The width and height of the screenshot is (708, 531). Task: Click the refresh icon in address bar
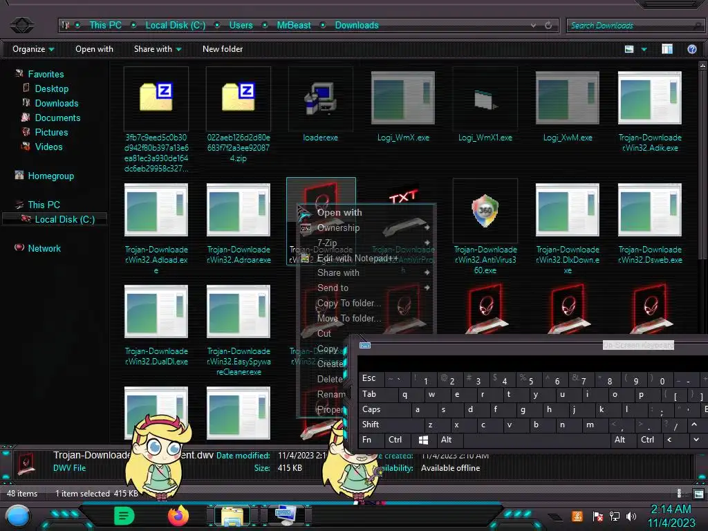tap(548, 26)
